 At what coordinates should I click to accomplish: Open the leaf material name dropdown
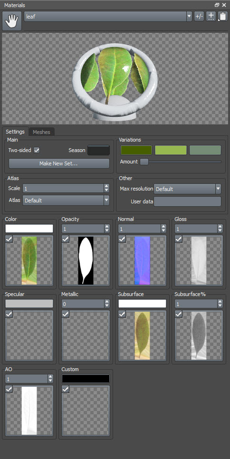click(x=189, y=16)
